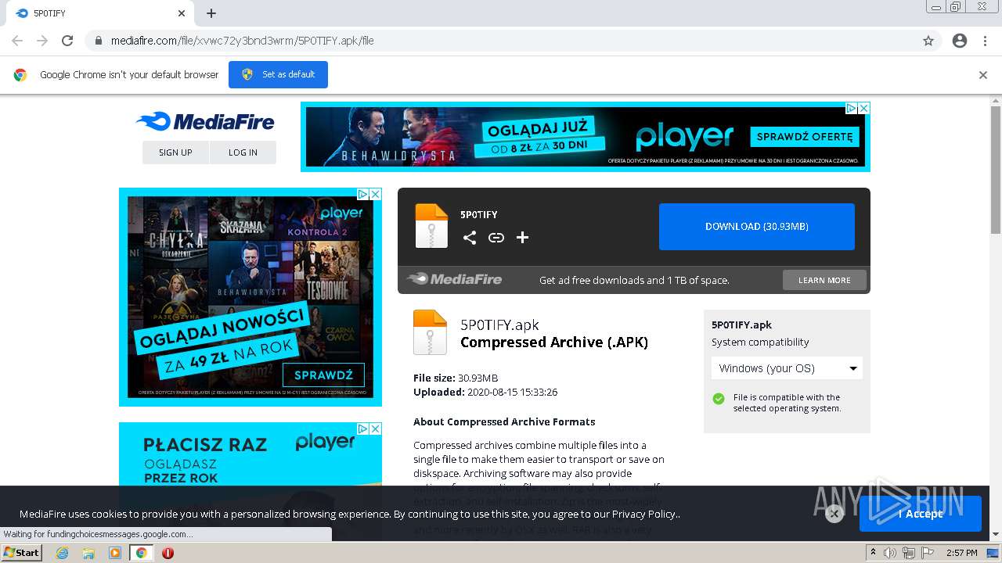This screenshot has width=1002, height=563.
Task: Download the 30.93MB file
Action: pos(757,227)
